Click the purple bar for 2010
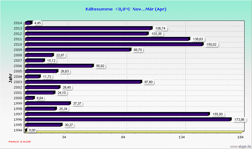Screen dimensions: 252x149 [x=114, y=44]
